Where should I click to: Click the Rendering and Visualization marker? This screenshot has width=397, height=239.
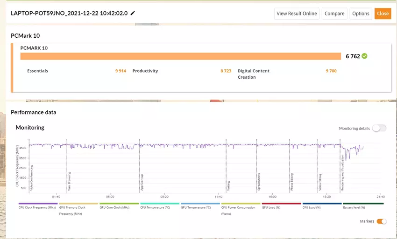pos(341,172)
